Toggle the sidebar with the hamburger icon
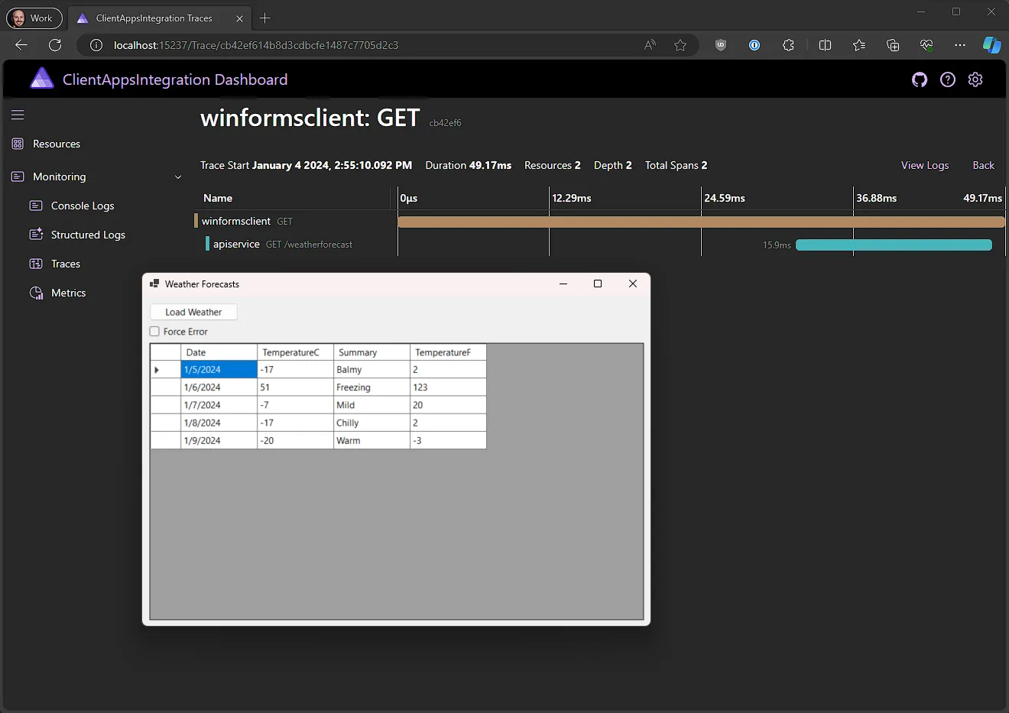The width and height of the screenshot is (1009, 713). tap(17, 115)
